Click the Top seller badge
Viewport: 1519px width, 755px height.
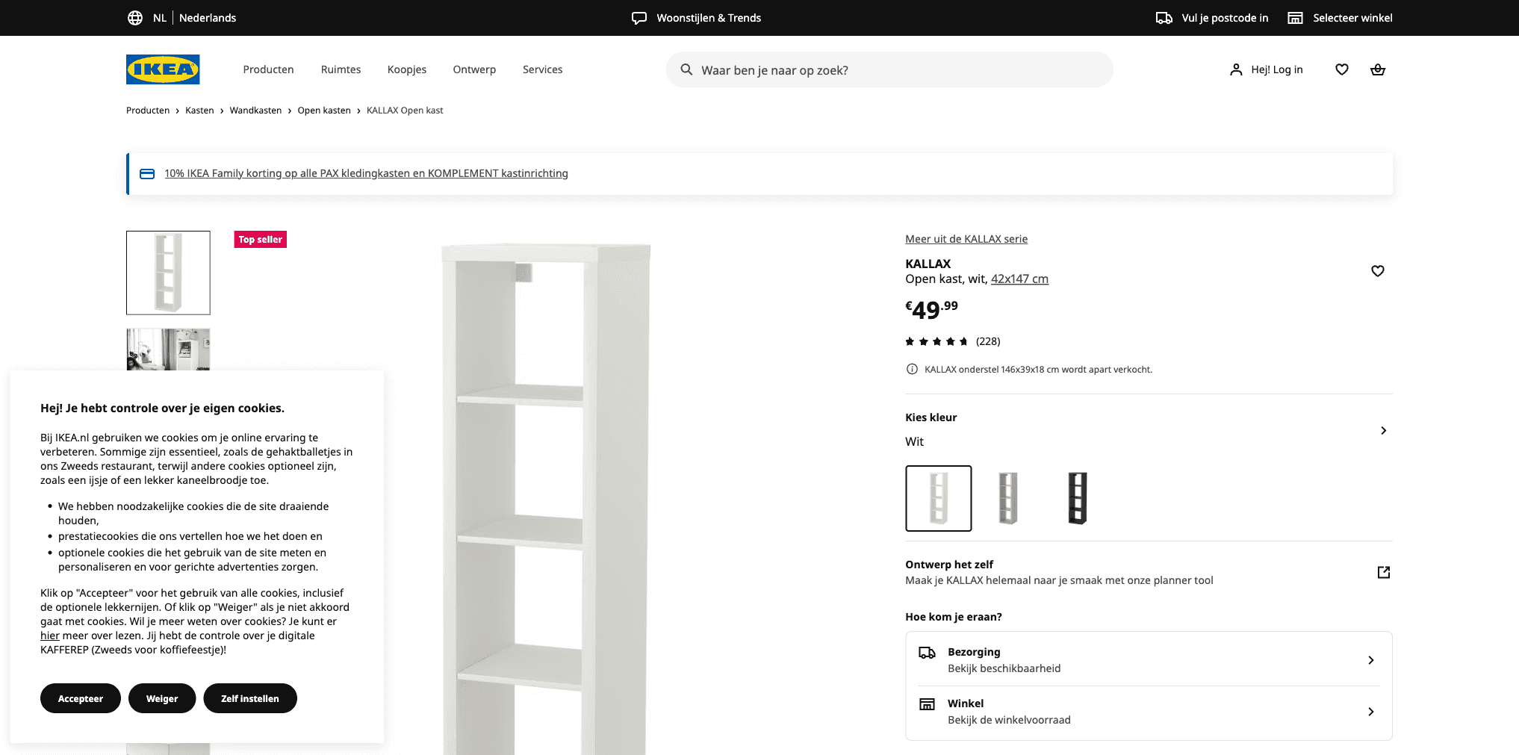tap(260, 240)
